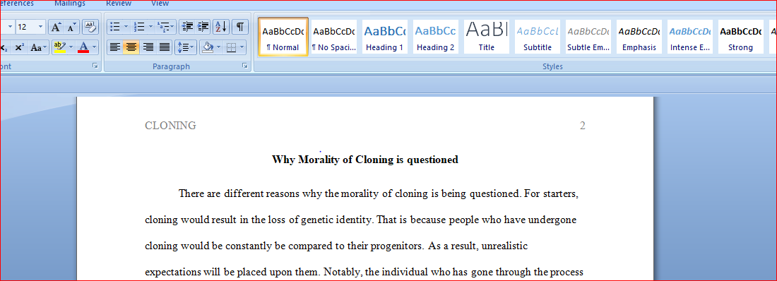The image size is (777, 281).
Task: Click the CLONING running head text
Action: pos(170,126)
